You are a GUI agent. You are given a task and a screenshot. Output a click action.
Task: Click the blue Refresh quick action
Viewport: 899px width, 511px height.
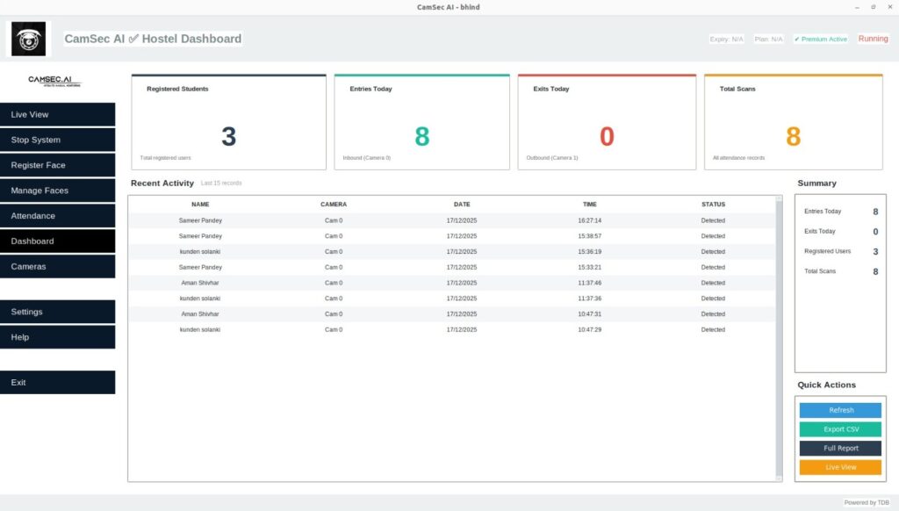pyautogui.click(x=840, y=410)
